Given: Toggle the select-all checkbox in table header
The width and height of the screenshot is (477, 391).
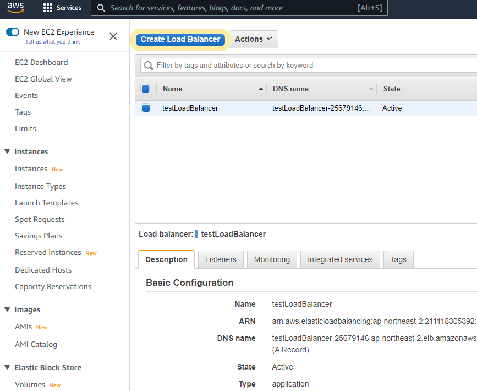Looking at the screenshot, I should (x=145, y=89).
